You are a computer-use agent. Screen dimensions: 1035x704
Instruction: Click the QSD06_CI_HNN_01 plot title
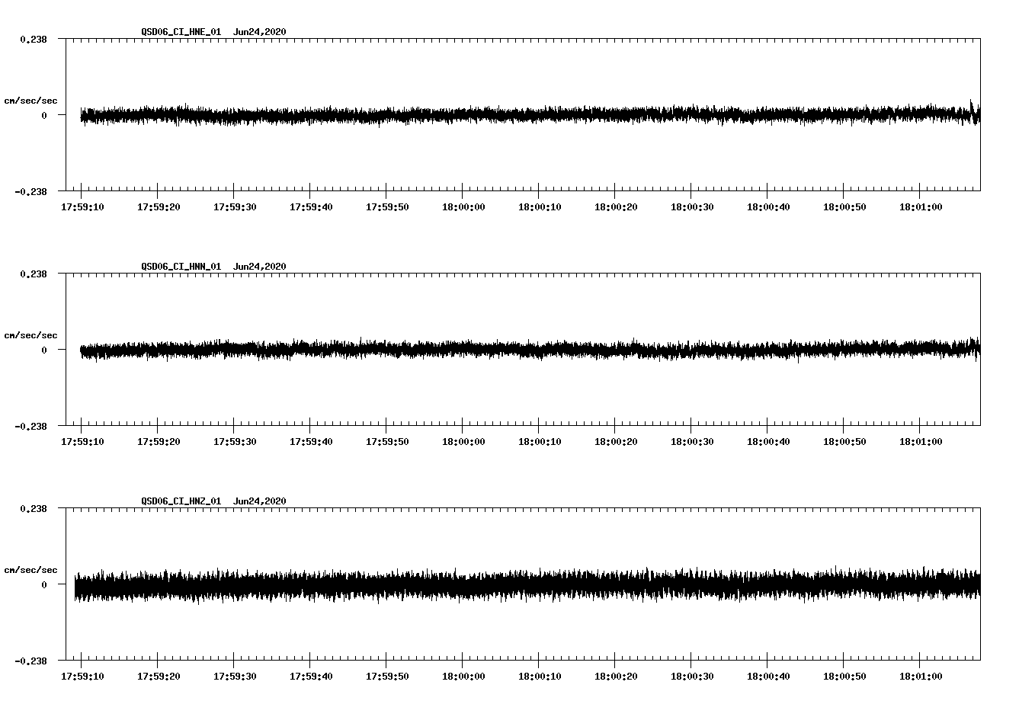click(x=181, y=267)
